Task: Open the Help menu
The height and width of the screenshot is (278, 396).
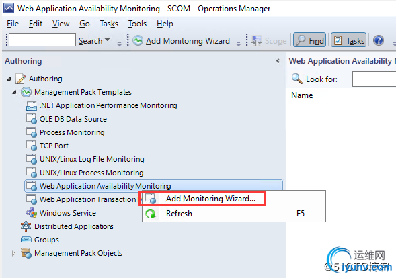Action: (165, 24)
